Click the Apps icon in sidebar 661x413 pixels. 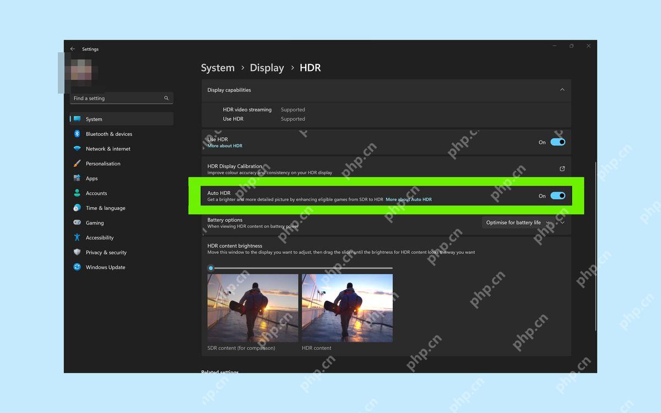coord(77,178)
